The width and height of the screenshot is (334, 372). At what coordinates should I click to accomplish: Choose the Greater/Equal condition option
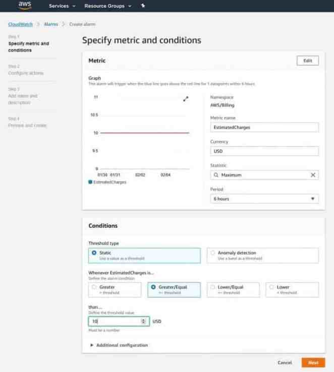point(174,290)
